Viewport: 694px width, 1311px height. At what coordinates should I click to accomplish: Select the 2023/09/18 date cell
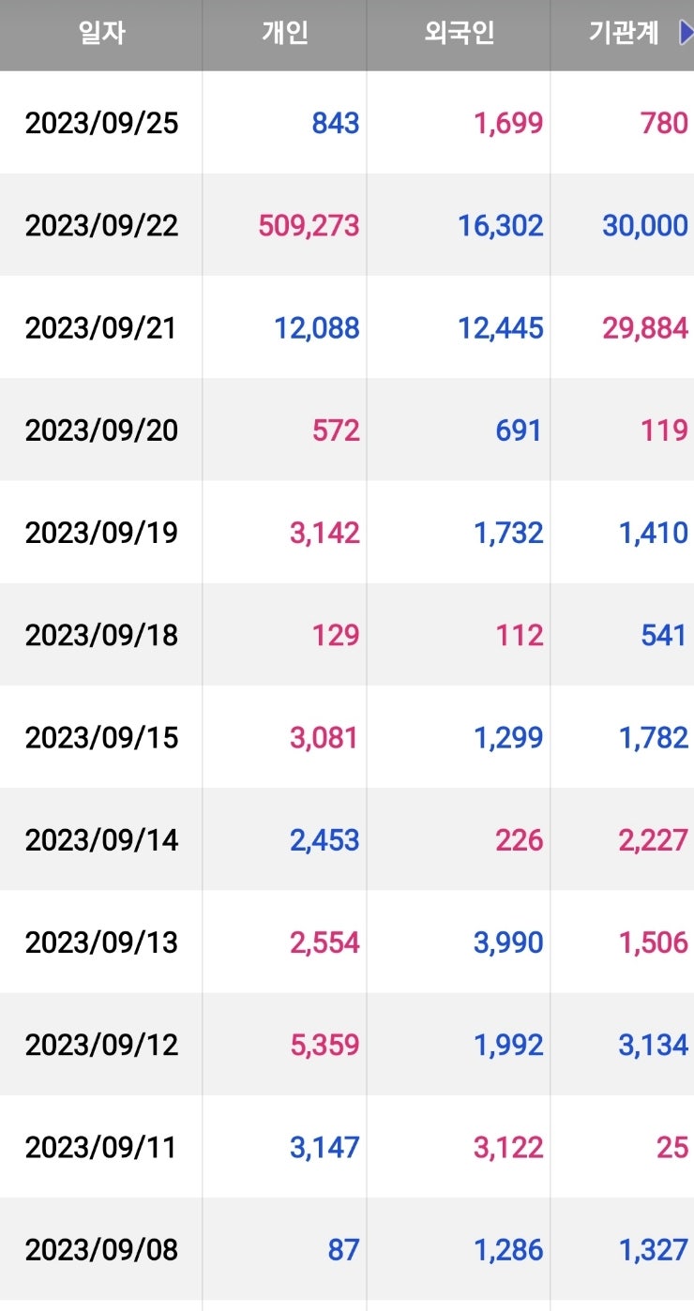click(101, 635)
